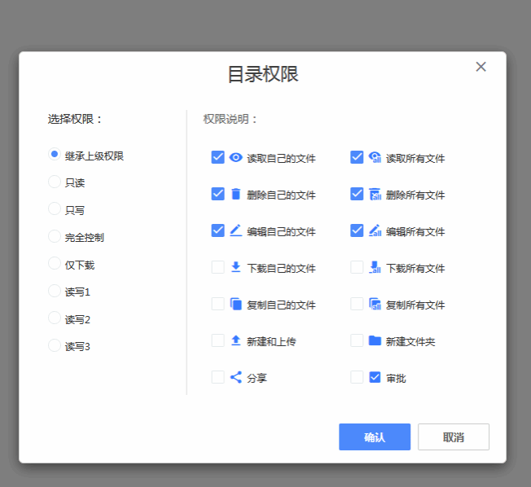
Task: Select 仅下载 radio button
Action: coord(55,263)
